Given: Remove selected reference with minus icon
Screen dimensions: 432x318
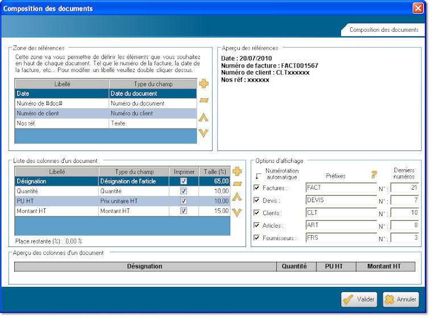Looking at the screenshot, I should click(x=203, y=100).
